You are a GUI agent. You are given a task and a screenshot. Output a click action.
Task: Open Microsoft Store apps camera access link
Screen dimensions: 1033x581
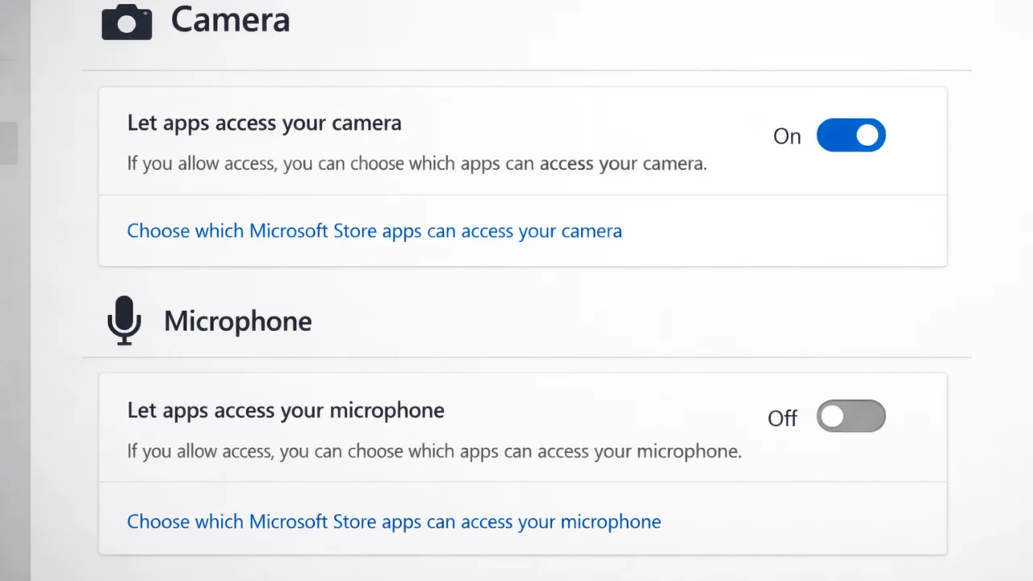pyautogui.click(x=374, y=231)
